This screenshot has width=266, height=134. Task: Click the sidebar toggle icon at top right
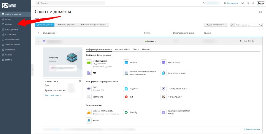tap(260, 12)
